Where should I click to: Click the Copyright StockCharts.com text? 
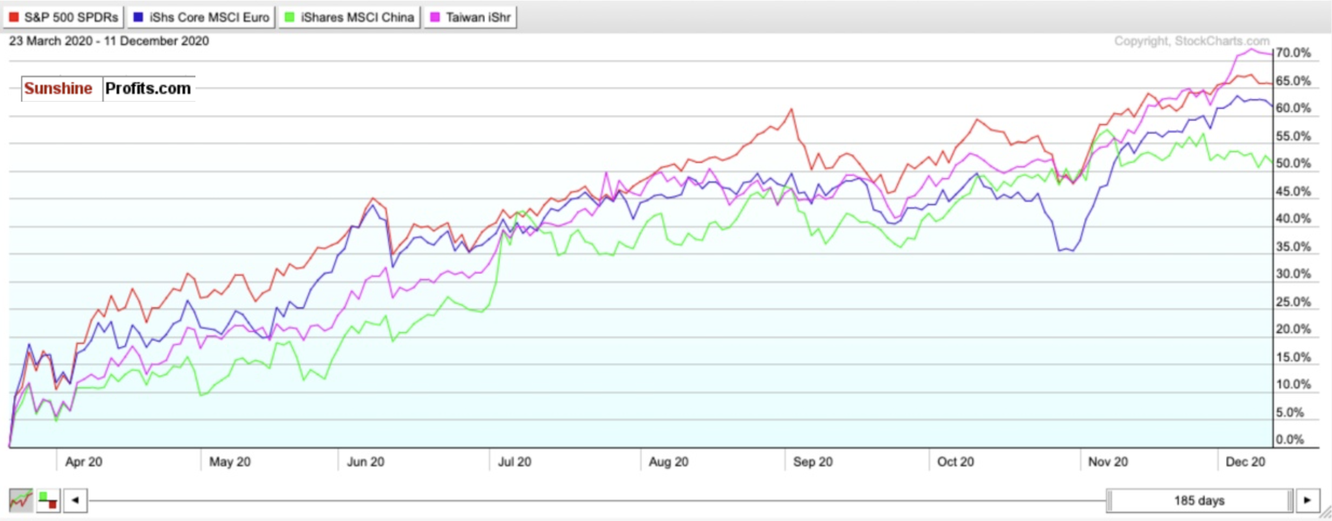pyautogui.click(x=1191, y=41)
